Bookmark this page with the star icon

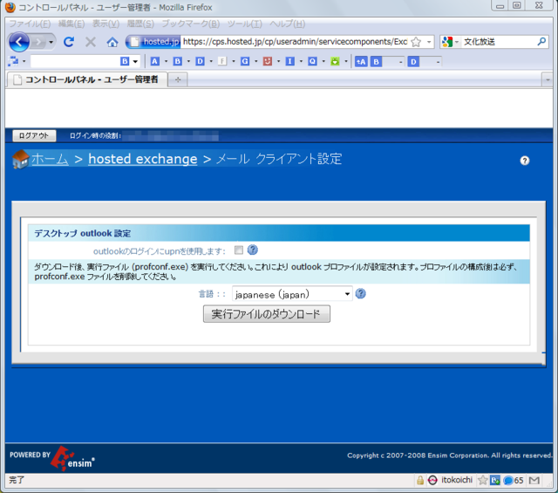coord(416,42)
